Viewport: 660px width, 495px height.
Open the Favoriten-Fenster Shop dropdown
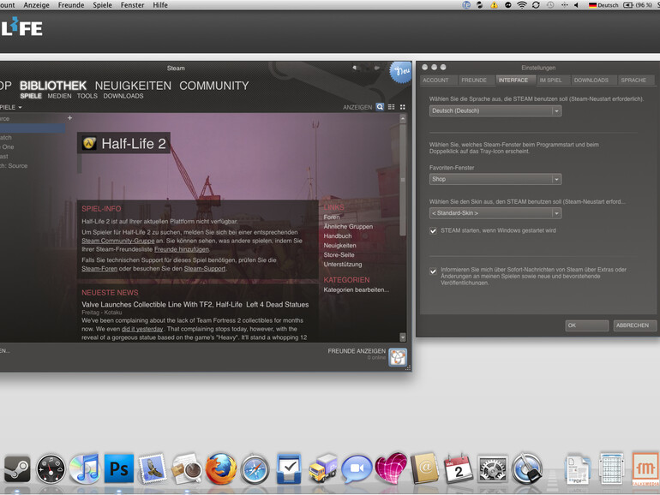(x=495, y=179)
